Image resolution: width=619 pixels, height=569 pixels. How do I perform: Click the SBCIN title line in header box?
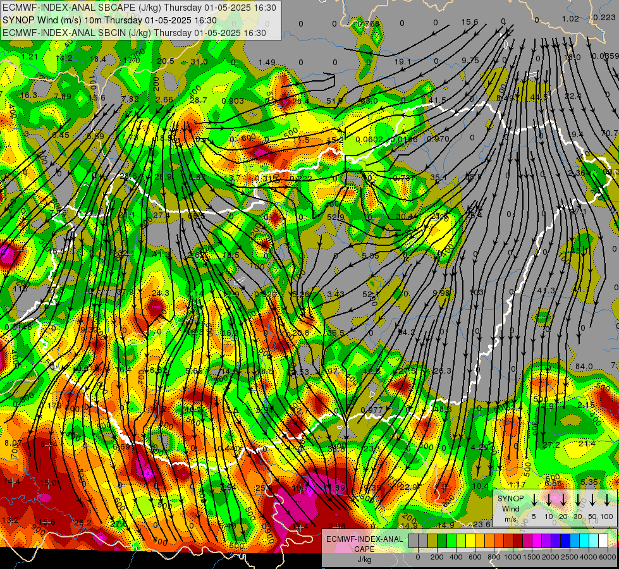pyautogui.click(x=134, y=33)
